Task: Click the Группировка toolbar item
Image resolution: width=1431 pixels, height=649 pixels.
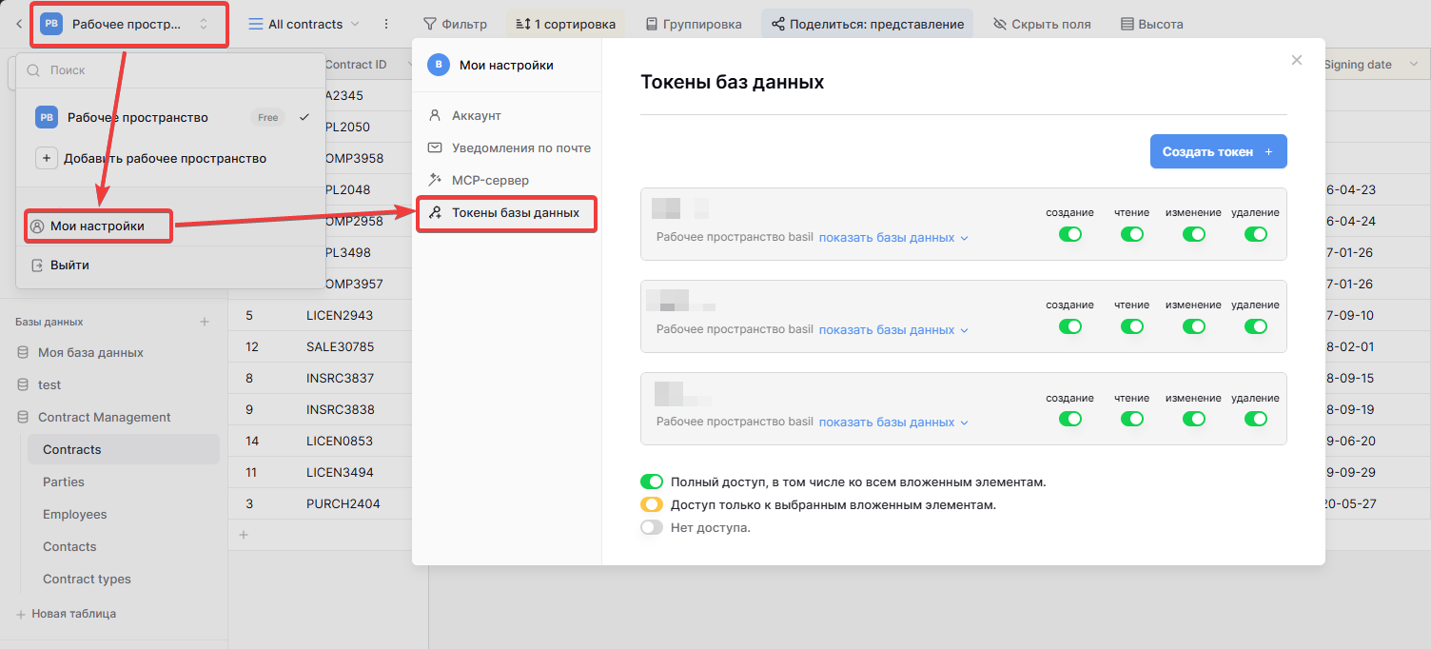Action: [692, 24]
